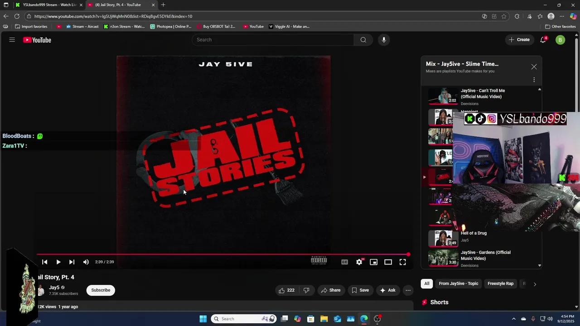The width and height of the screenshot is (580, 326).
Task: Open YouTube notifications bell
Action: (543, 40)
